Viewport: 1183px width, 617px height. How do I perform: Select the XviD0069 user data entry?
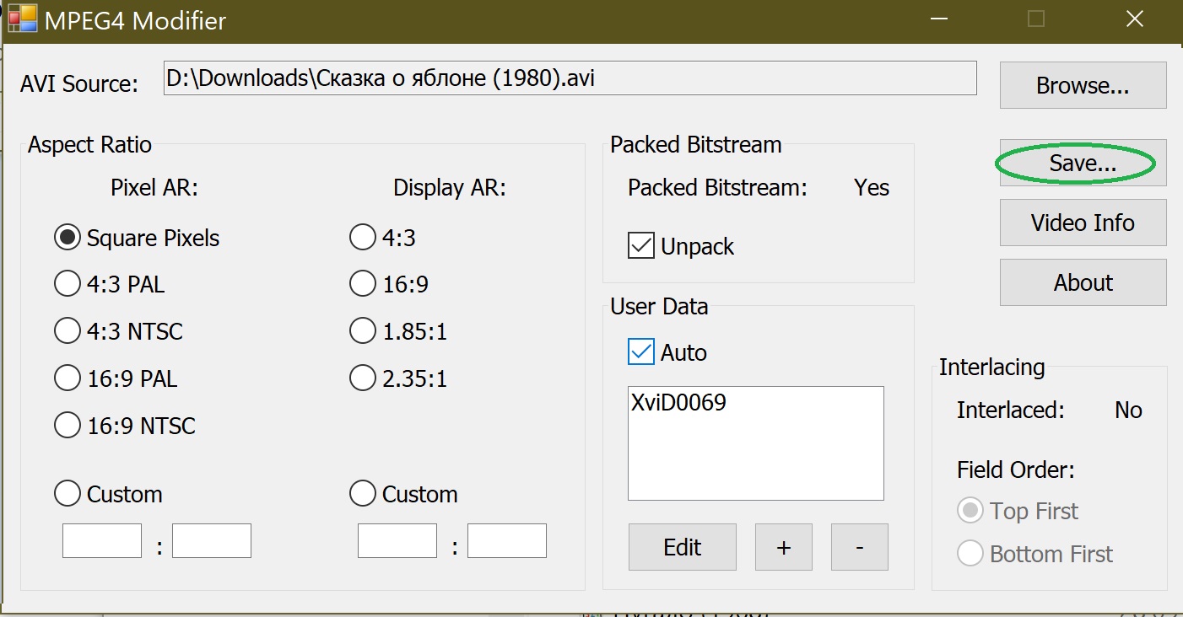tap(678, 403)
